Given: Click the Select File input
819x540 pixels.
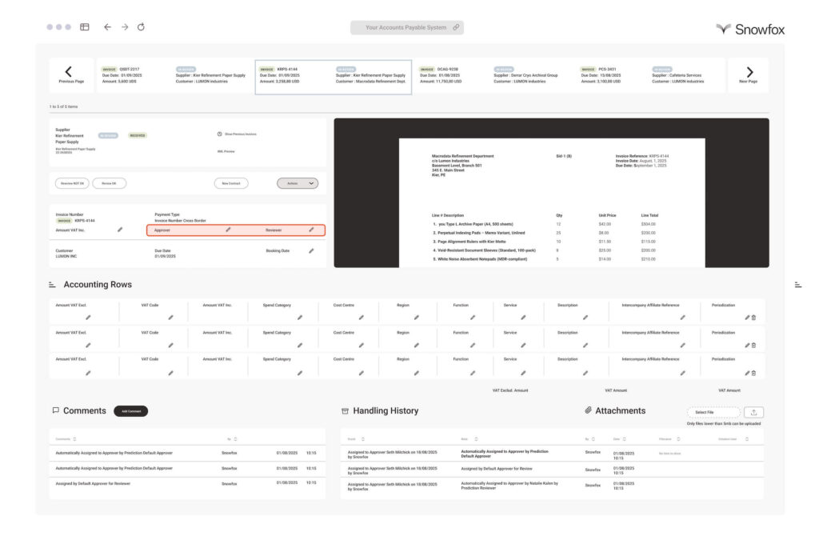Looking at the screenshot, I should (713, 412).
